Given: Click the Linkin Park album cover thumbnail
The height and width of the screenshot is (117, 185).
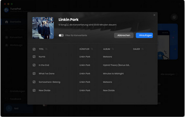Looking at the screenshot, I should (43, 28).
